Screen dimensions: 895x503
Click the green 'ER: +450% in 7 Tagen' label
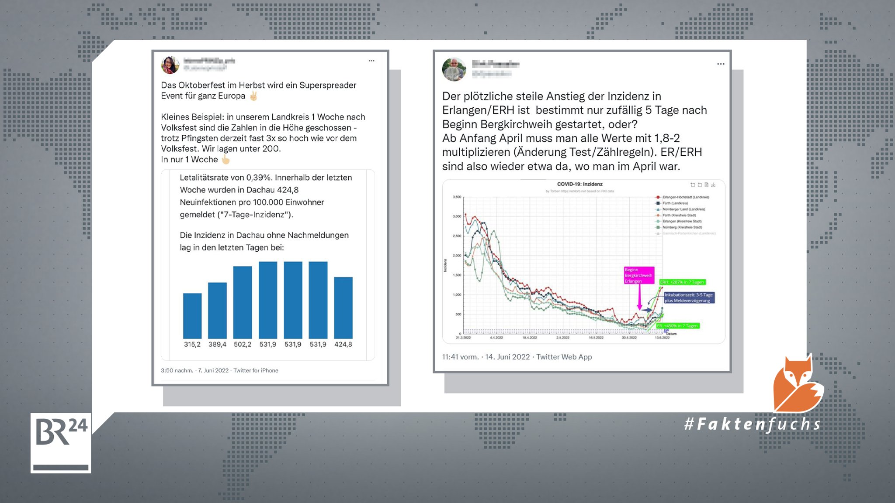point(677,326)
